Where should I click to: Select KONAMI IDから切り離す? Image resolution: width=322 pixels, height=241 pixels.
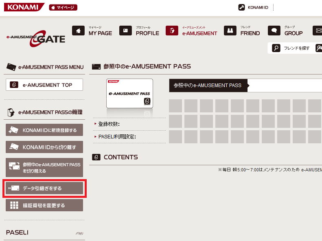[44, 147]
